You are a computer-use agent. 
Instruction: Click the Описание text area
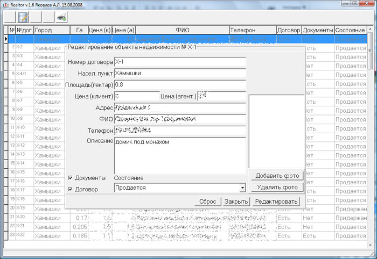[x=180, y=155]
